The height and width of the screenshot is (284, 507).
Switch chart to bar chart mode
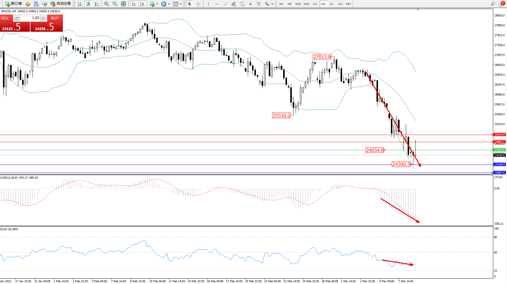(x=80, y=4)
